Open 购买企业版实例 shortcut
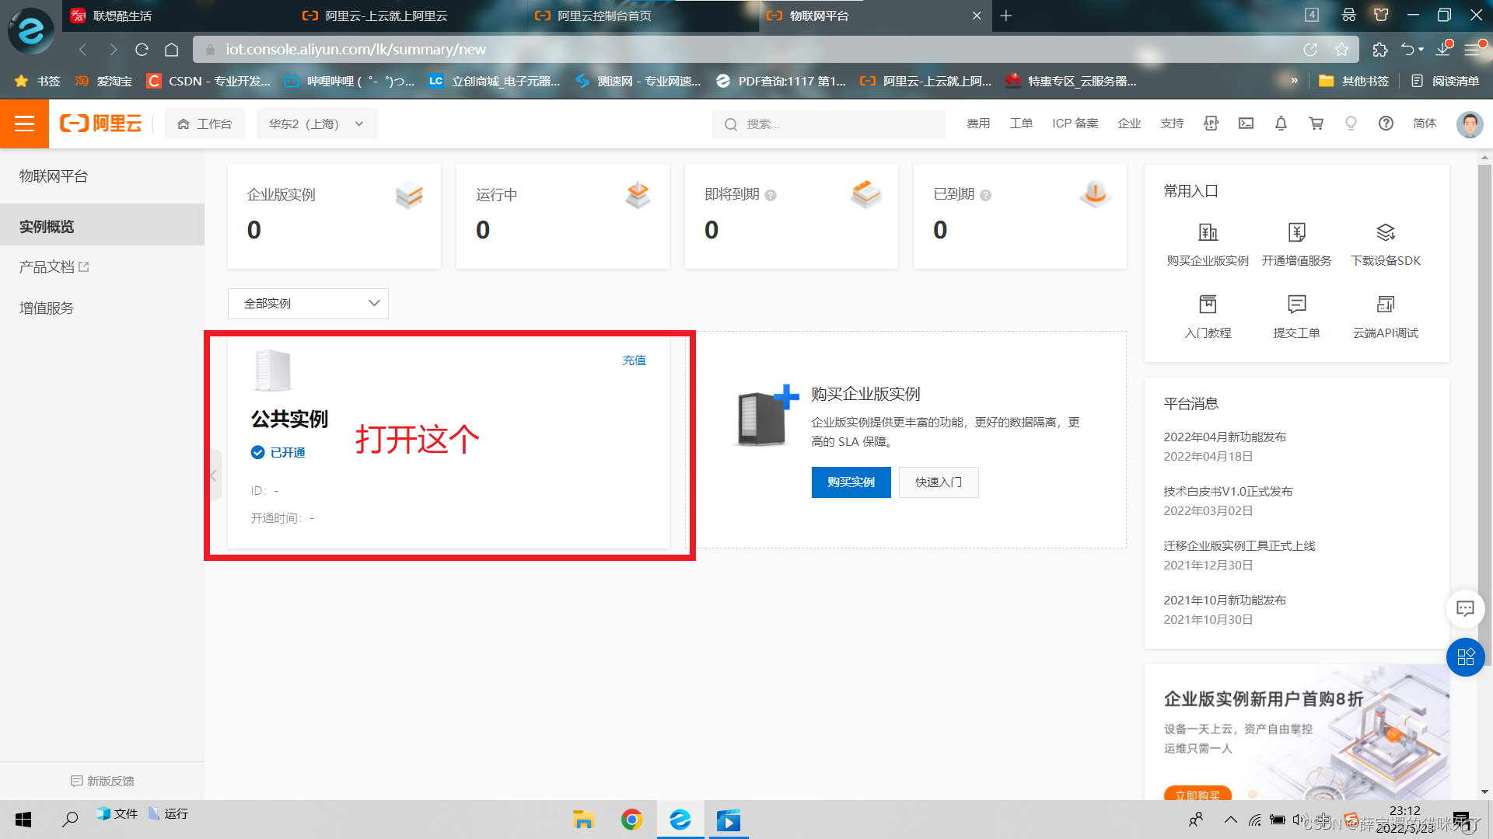Image resolution: width=1493 pixels, height=839 pixels. pos(1208,244)
